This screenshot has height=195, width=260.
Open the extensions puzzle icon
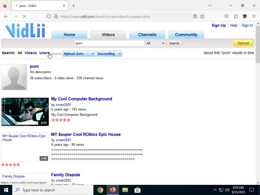pyautogui.click(x=236, y=16)
